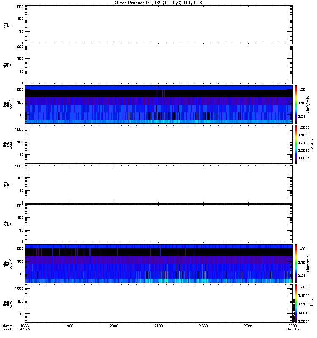This screenshot has width=317, height=338.
Task: Click '0.0010' tick on thb scm1 color bar
Action: (x=303, y=150)
